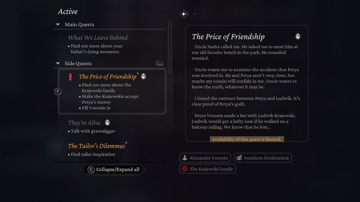This screenshot has width=360, height=202.
Task: Click the minus button on Side Quests
Action: pos(159,63)
